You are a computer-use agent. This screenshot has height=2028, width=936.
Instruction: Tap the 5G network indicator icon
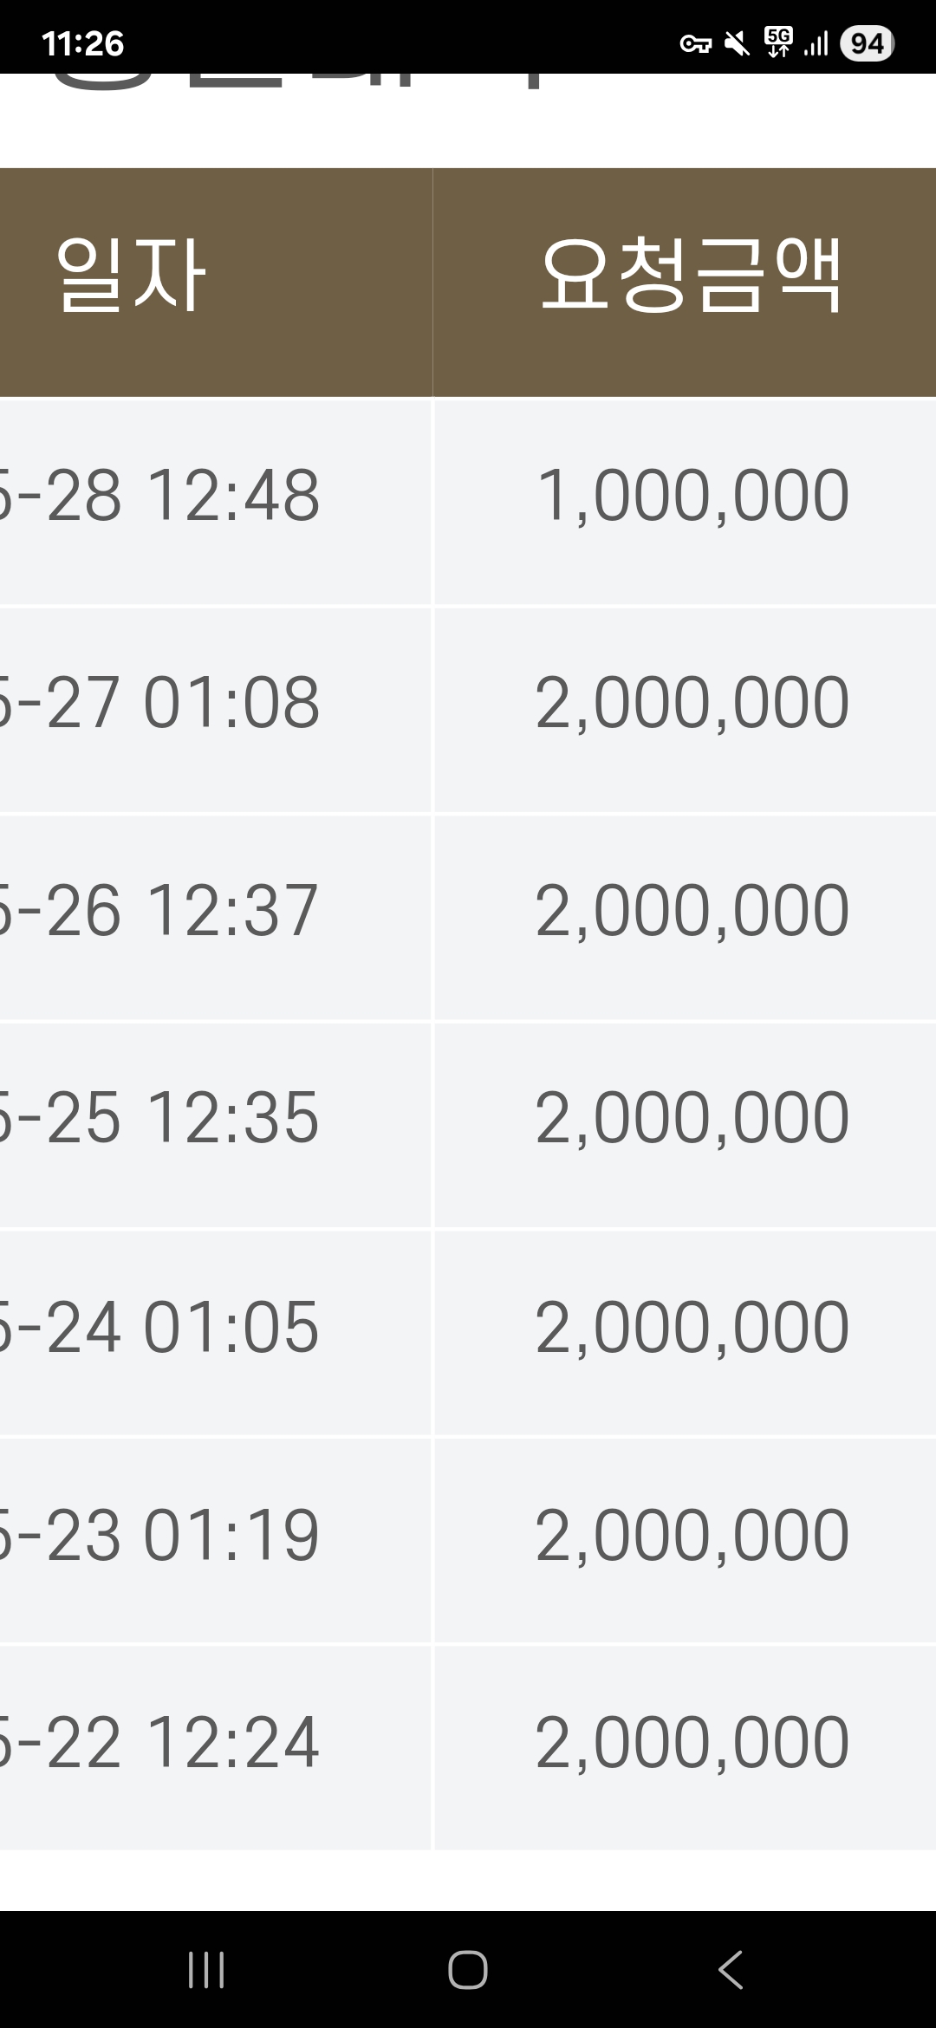coord(778,42)
